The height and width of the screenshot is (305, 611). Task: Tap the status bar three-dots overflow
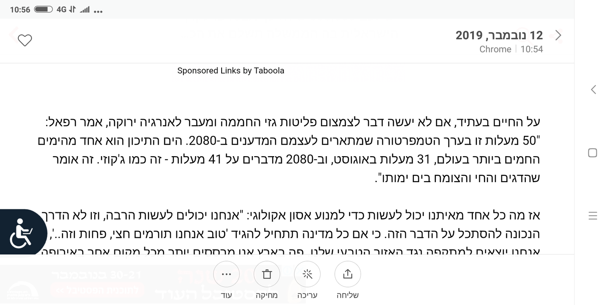pos(98,11)
